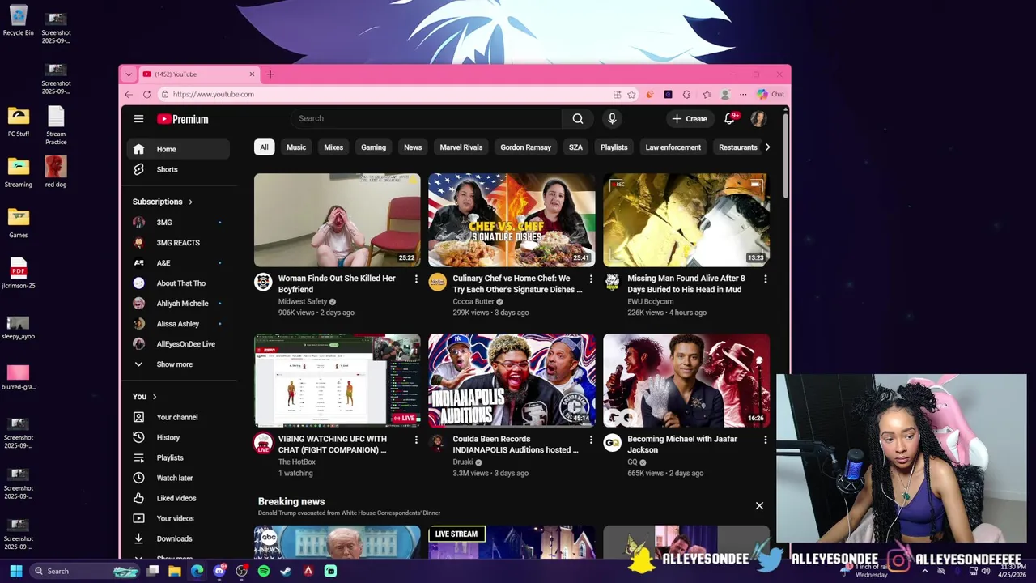Click the YouTube search input field
Image resolution: width=1036 pixels, height=583 pixels.
[x=427, y=118]
